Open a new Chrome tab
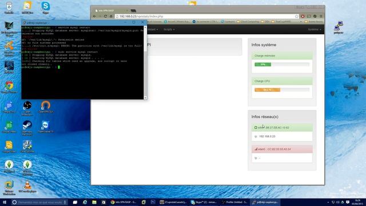The width and height of the screenshot is (366, 206). tap(133, 11)
